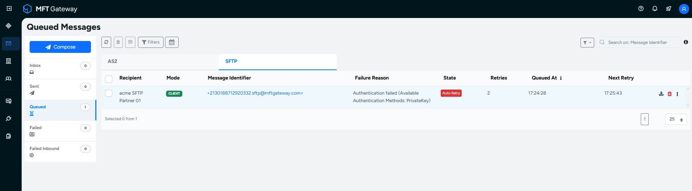Screen dimensions: 692x191
Task: Click the toolbar trash delete button
Action: point(118,42)
